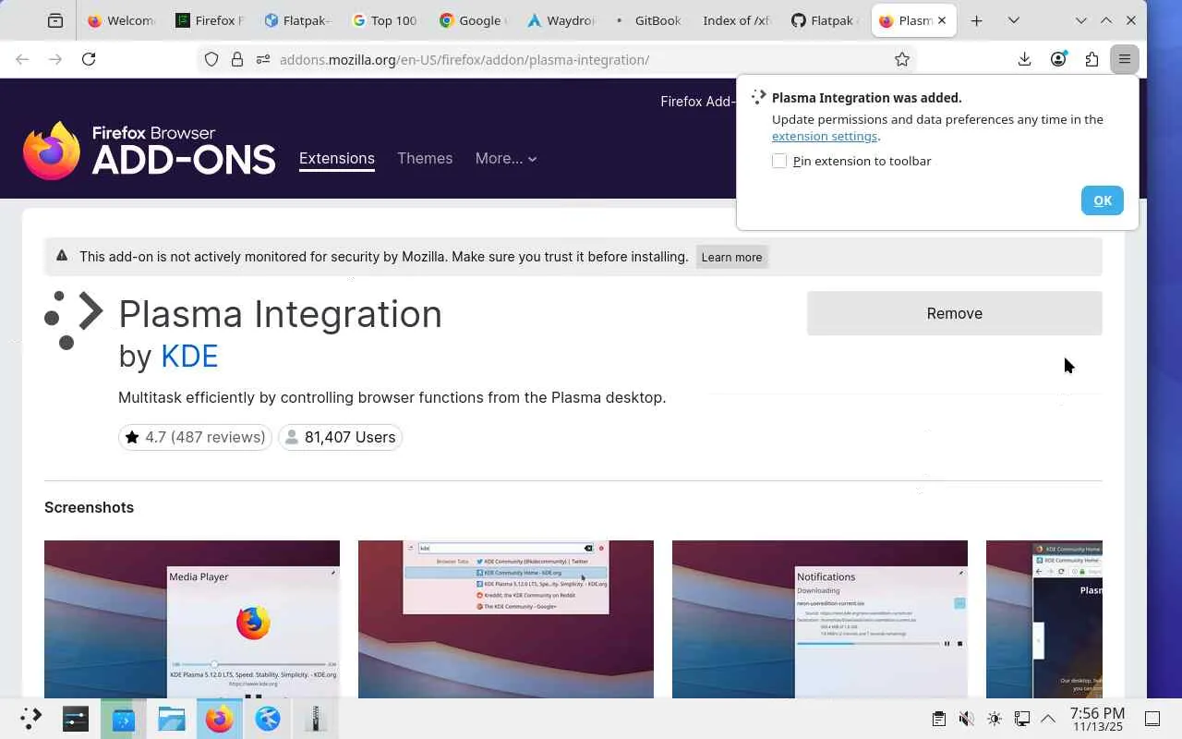Viewport: 1182px width, 739px height.
Task: Show site security padlock information
Action: point(237,59)
